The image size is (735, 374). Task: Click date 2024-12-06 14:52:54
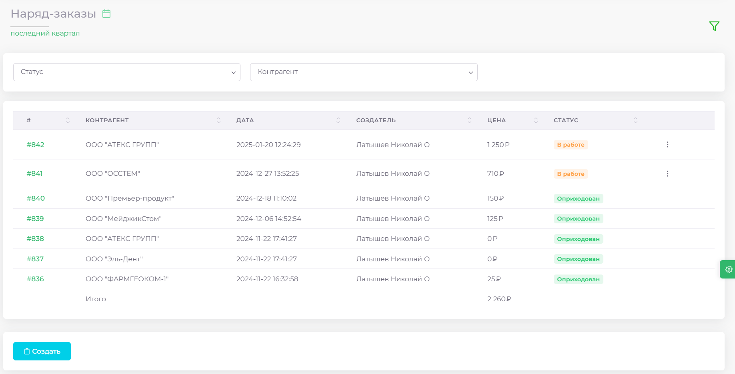pyautogui.click(x=269, y=219)
